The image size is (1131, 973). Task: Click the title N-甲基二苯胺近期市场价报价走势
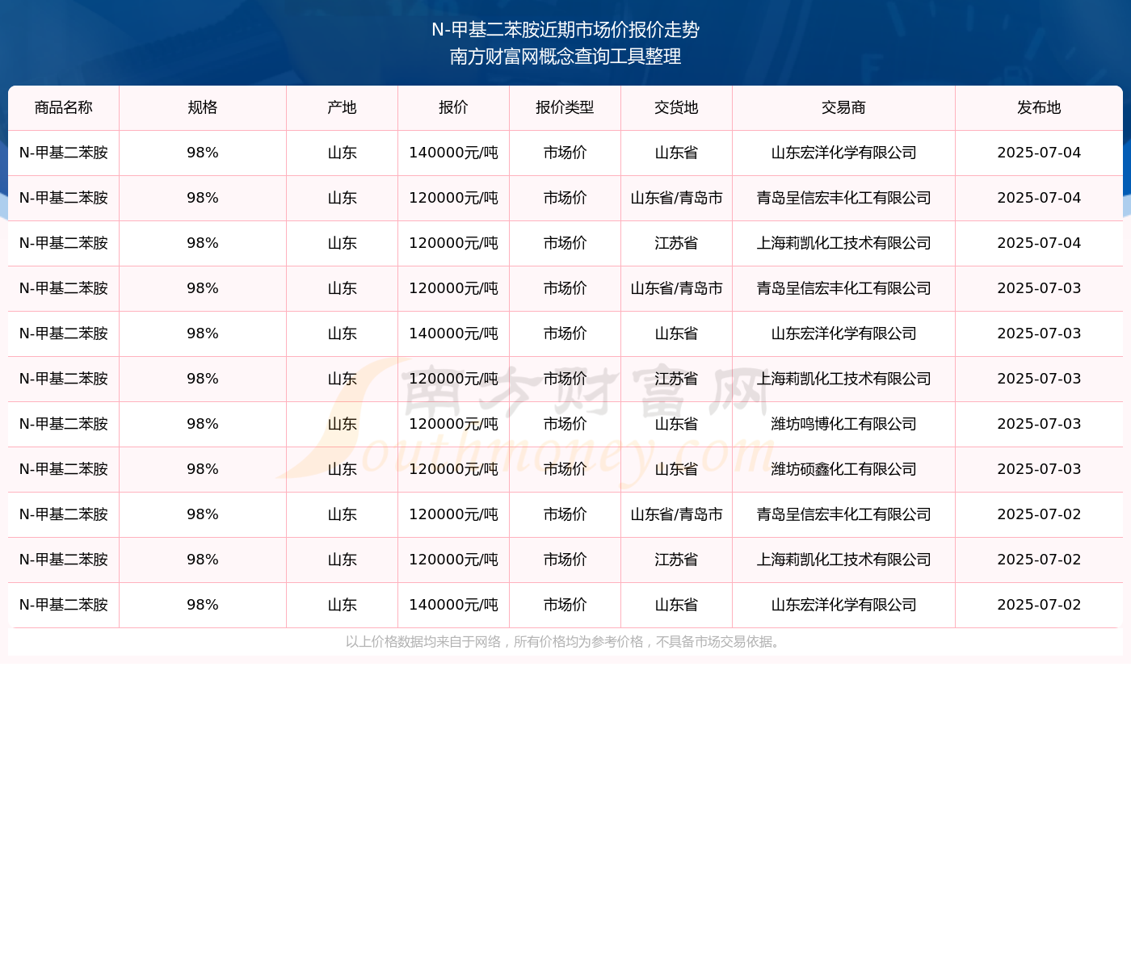tap(565, 30)
